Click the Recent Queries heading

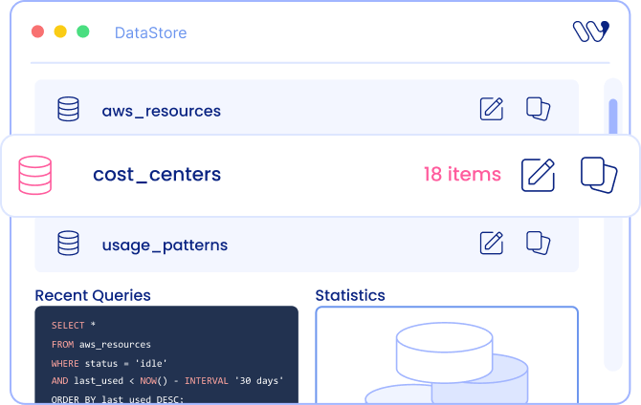pos(93,295)
